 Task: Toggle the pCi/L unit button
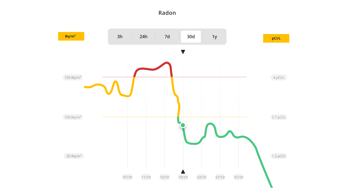[276, 38]
